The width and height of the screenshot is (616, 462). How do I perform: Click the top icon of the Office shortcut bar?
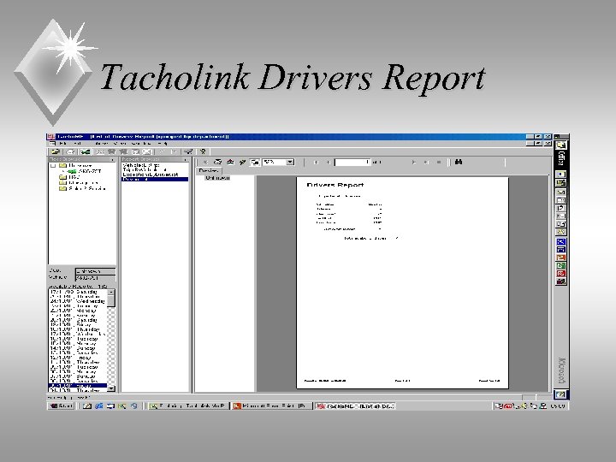[561, 145]
